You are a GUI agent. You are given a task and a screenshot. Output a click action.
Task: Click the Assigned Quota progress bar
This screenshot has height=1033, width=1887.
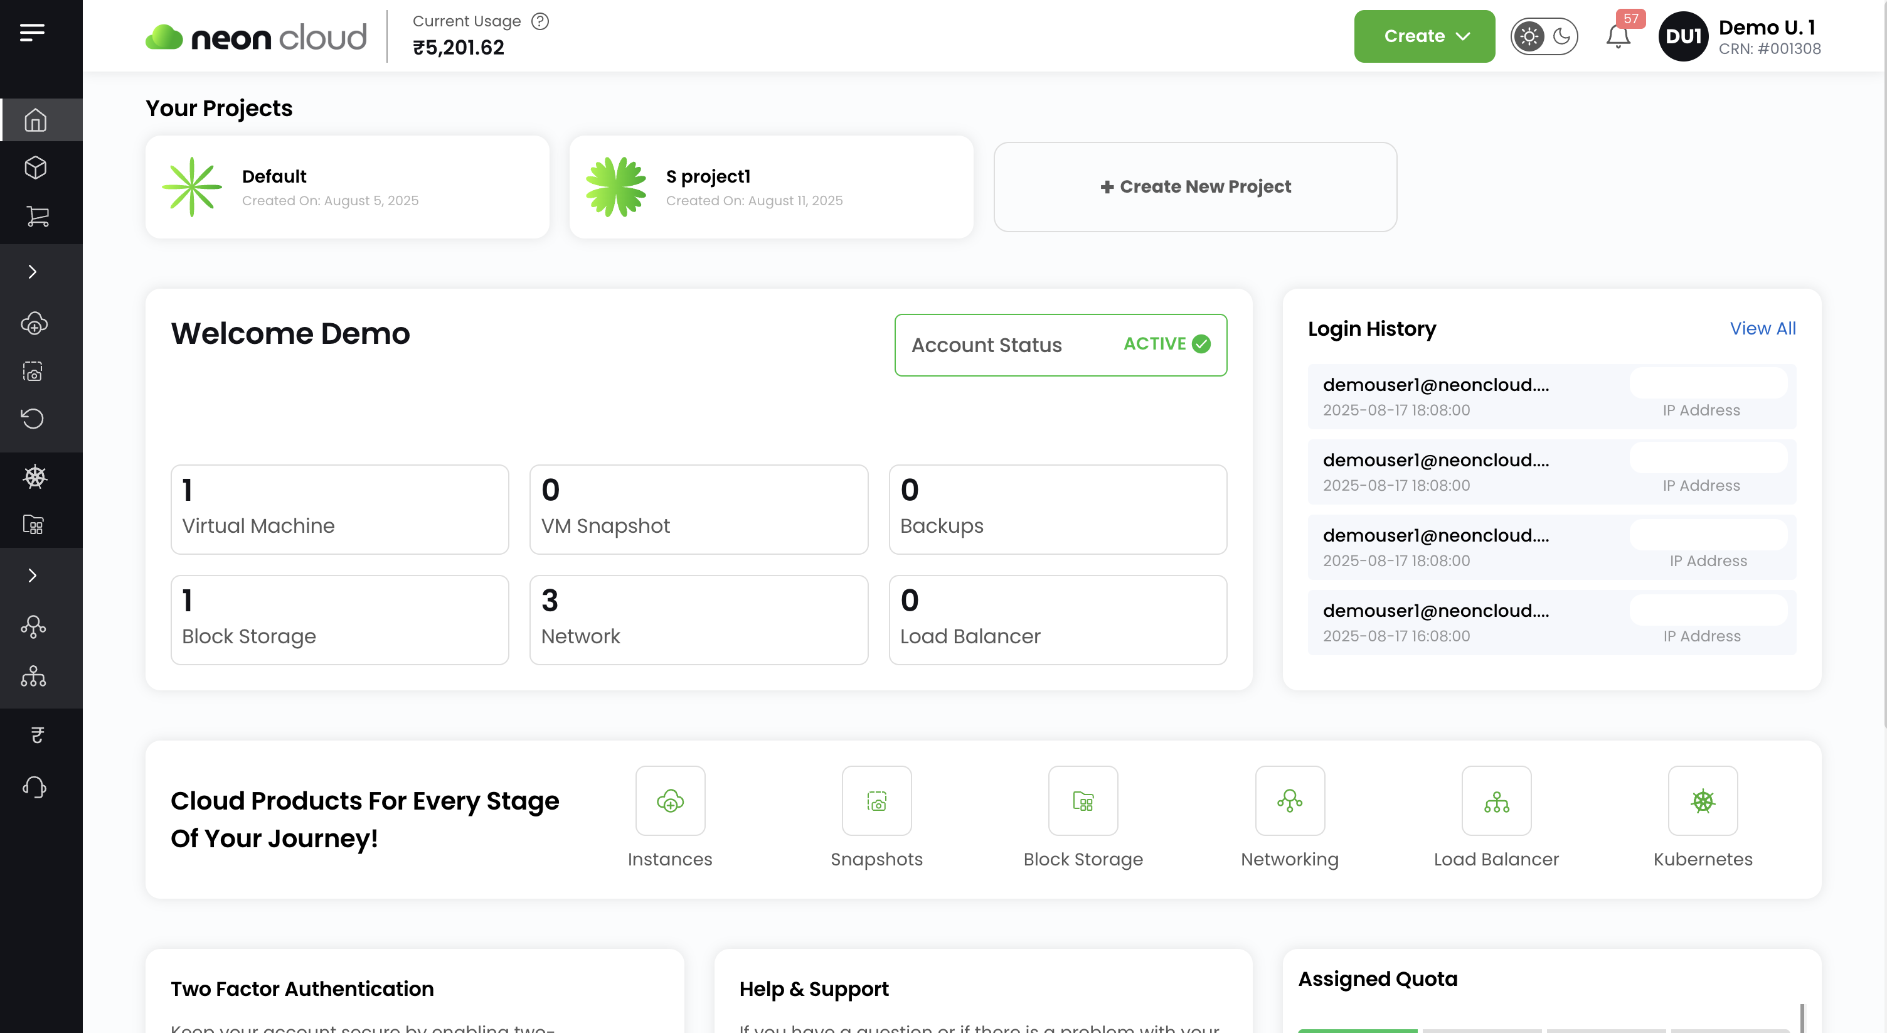[x=1358, y=1029]
